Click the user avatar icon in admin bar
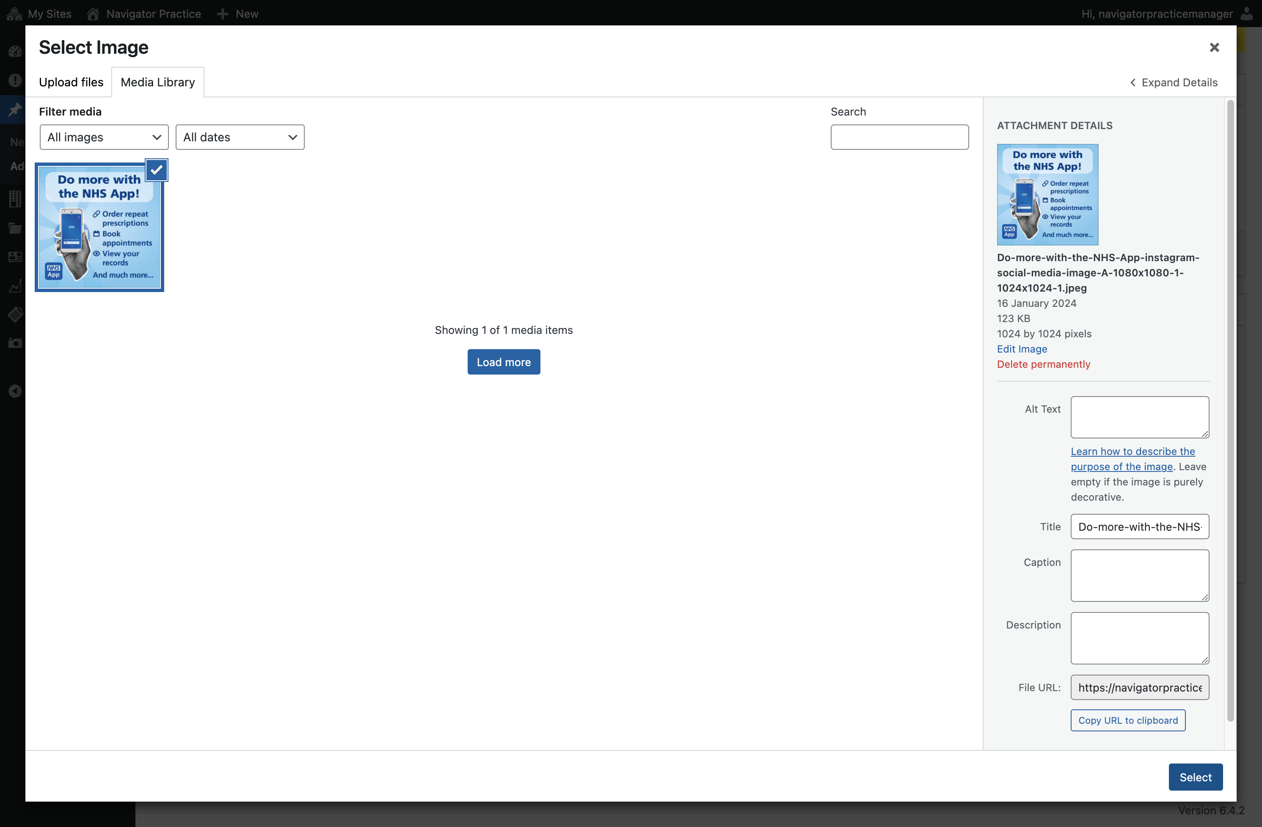 pyautogui.click(x=1247, y=13)
